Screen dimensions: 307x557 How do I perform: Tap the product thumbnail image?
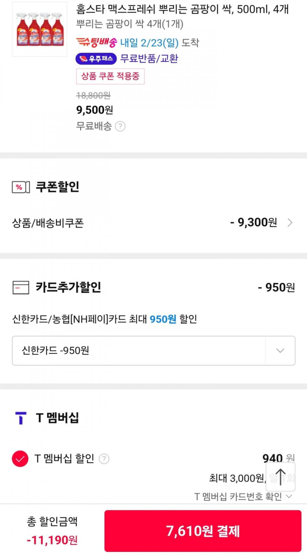[40, 29]
